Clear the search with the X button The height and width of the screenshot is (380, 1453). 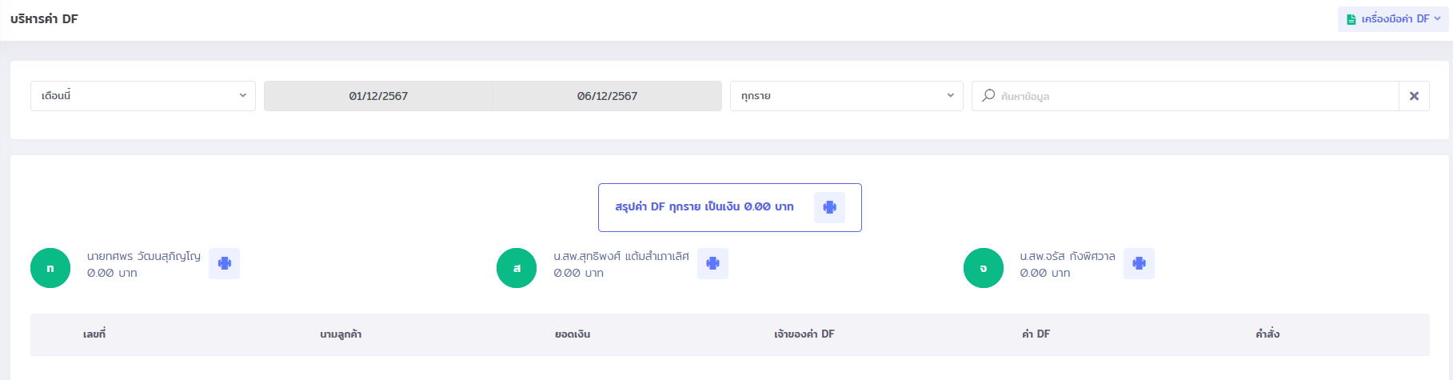pyautogui.click(x=1414, y=96)
